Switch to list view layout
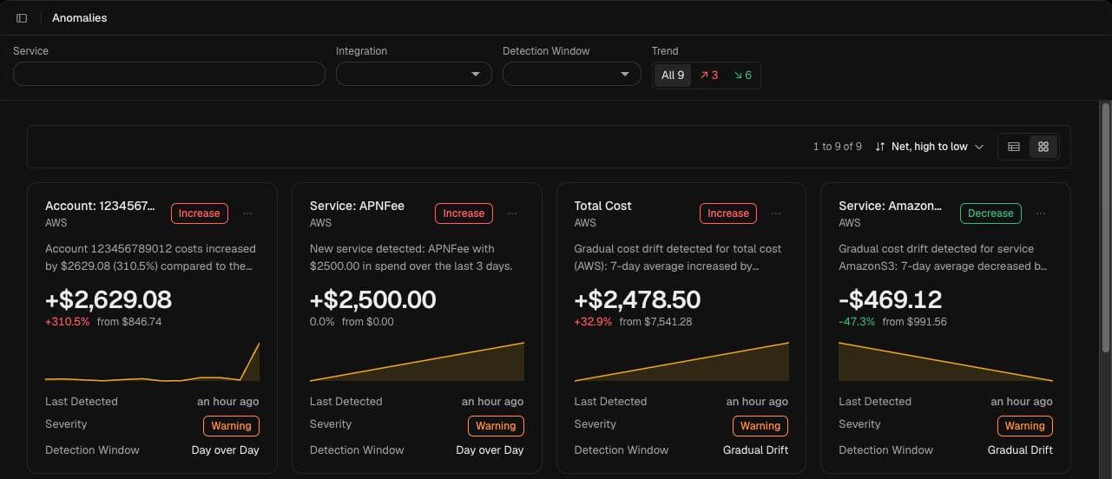 point(1013,147)
